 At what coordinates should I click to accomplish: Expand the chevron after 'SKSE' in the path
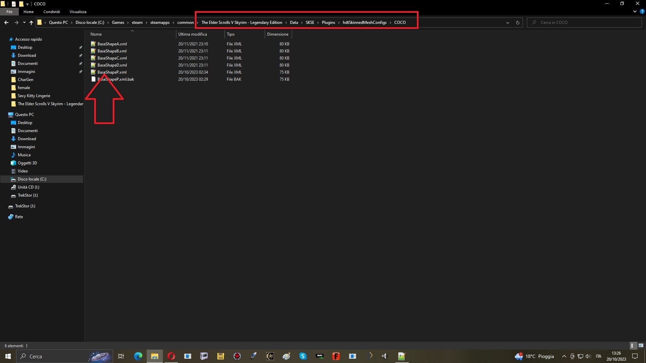[x=318, y=23]
